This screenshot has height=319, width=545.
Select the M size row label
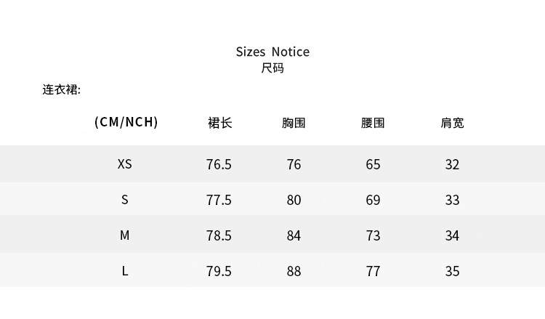pos(125,235)
